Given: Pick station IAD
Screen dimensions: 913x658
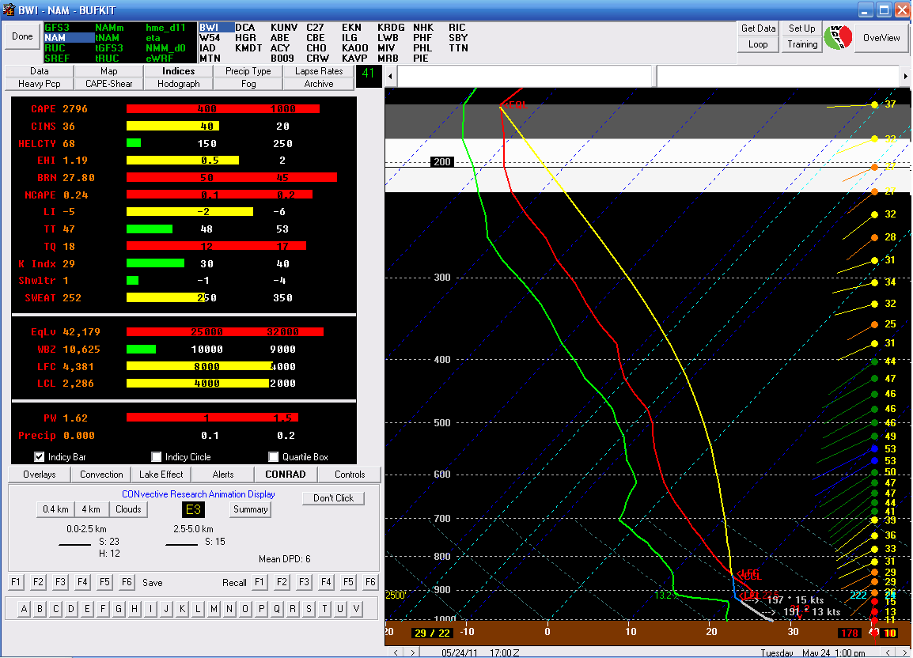Looking at the screenshot, I should pyautogui.click(x=208, y=48).
